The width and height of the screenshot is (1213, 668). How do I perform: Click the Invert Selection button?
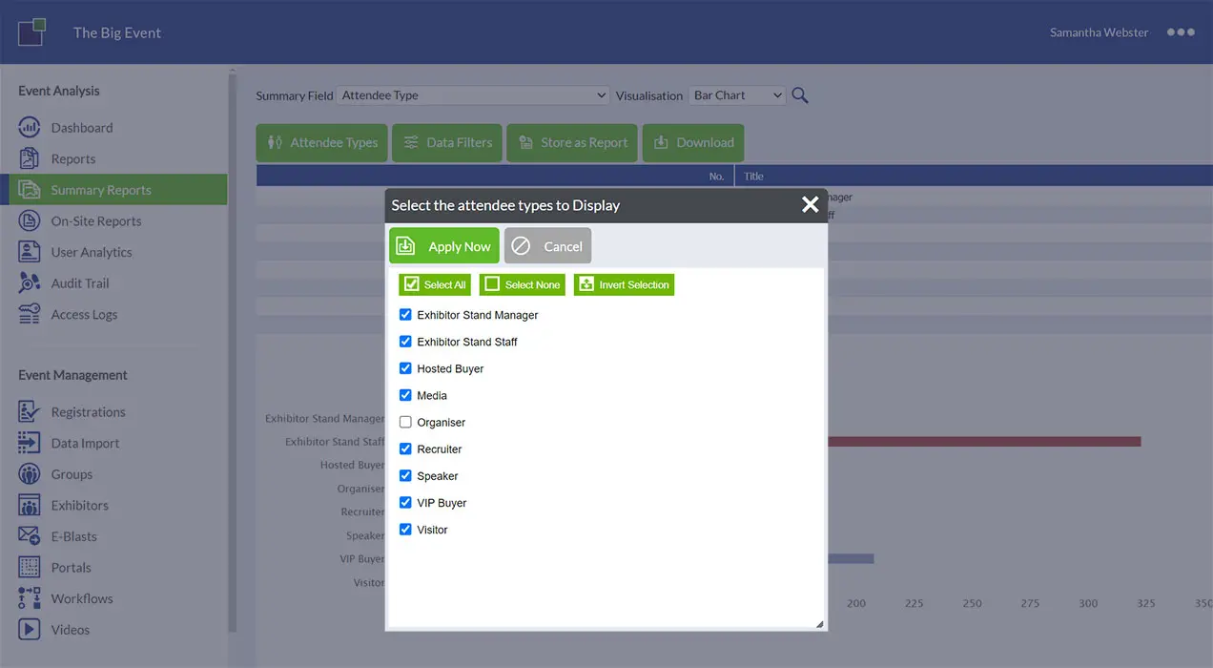click(624, 284)
